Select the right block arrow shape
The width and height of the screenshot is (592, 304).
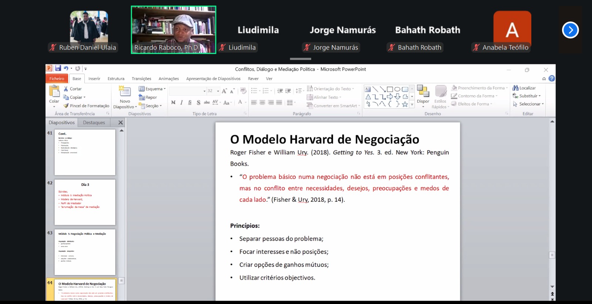390,97
